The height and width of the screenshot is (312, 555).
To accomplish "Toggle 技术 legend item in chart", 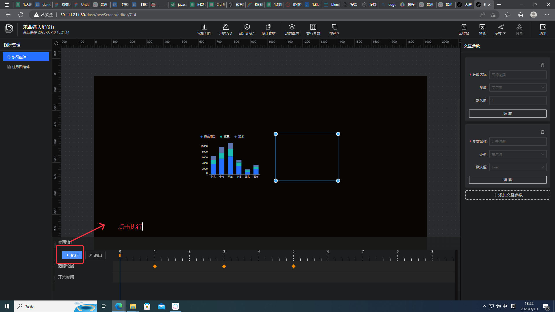I will coord(239,136).
